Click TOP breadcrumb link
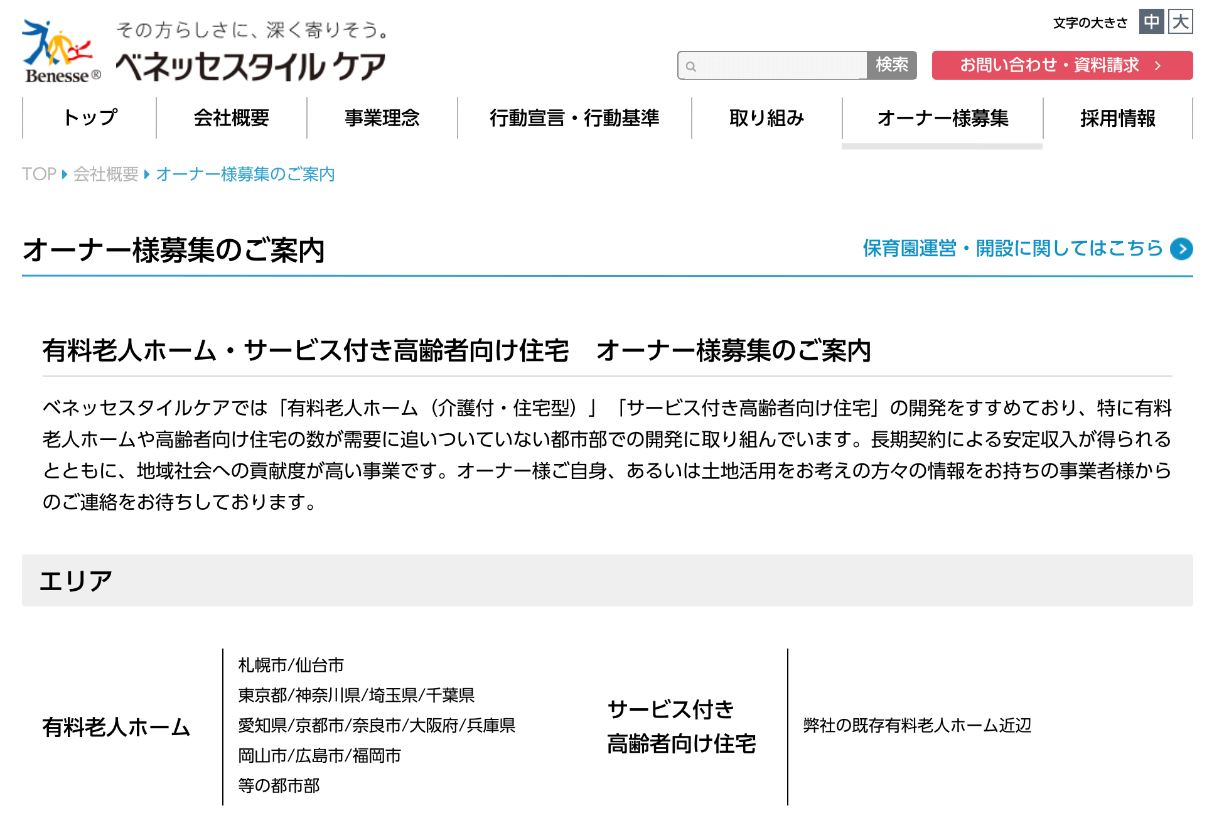The image size is (1229, 835). 39,174
